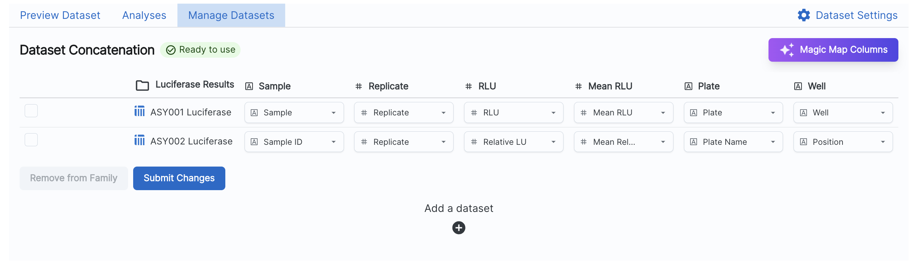Click the Remove from Family button

[74, 178]
